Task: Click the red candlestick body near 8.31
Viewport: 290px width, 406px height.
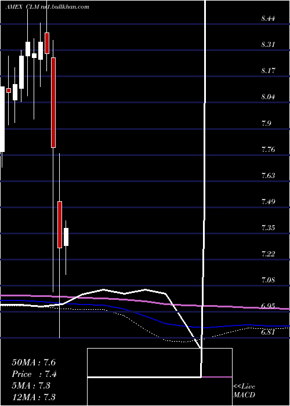Action: pyautogui.click(x=47, y=43)
